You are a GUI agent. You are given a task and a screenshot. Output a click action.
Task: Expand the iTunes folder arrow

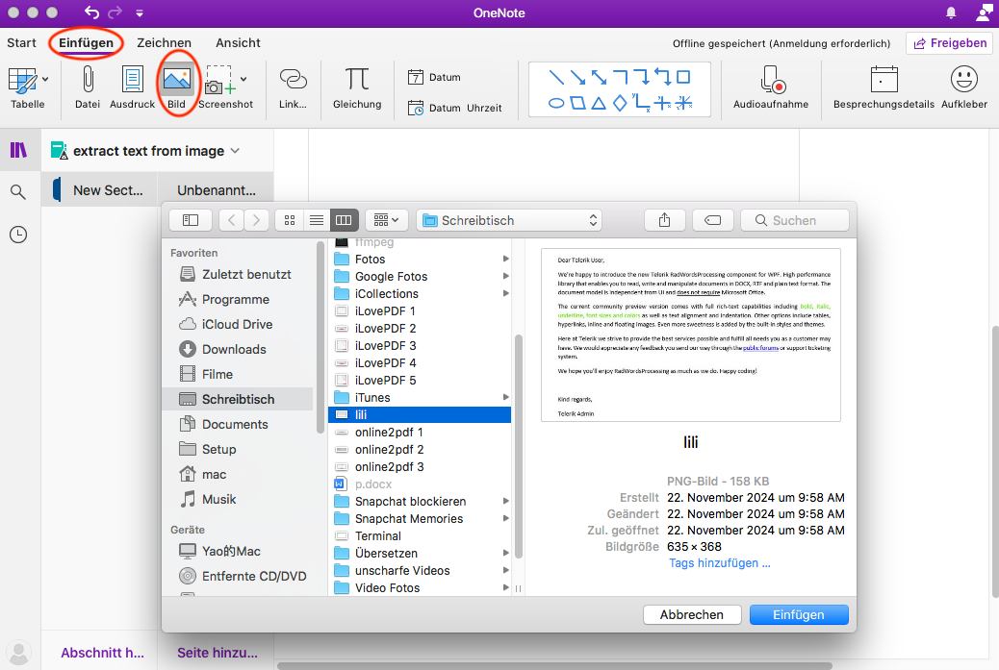(506, 397)
